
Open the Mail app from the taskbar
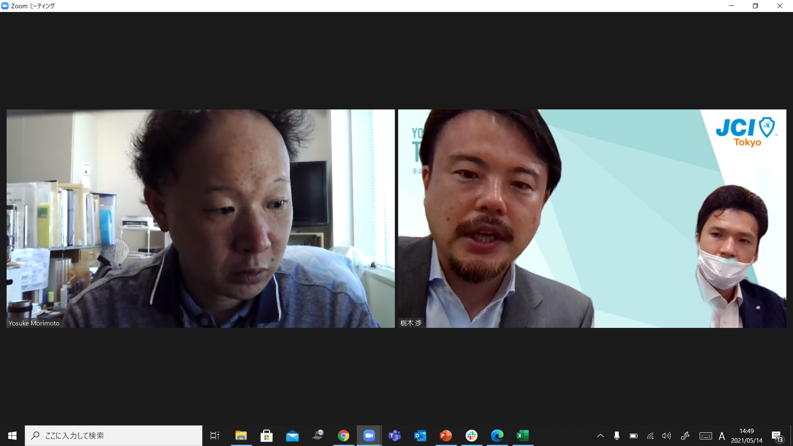[x=292, y=436]
